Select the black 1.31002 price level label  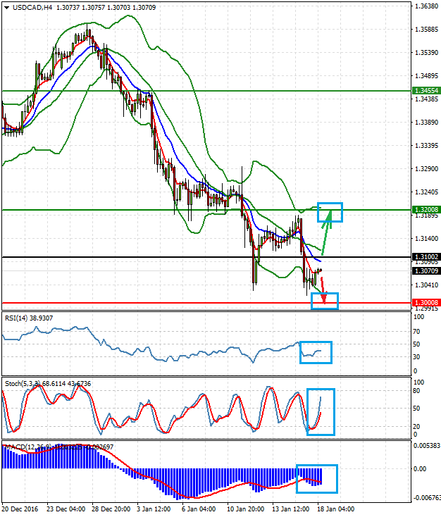[x=426, y=257]
